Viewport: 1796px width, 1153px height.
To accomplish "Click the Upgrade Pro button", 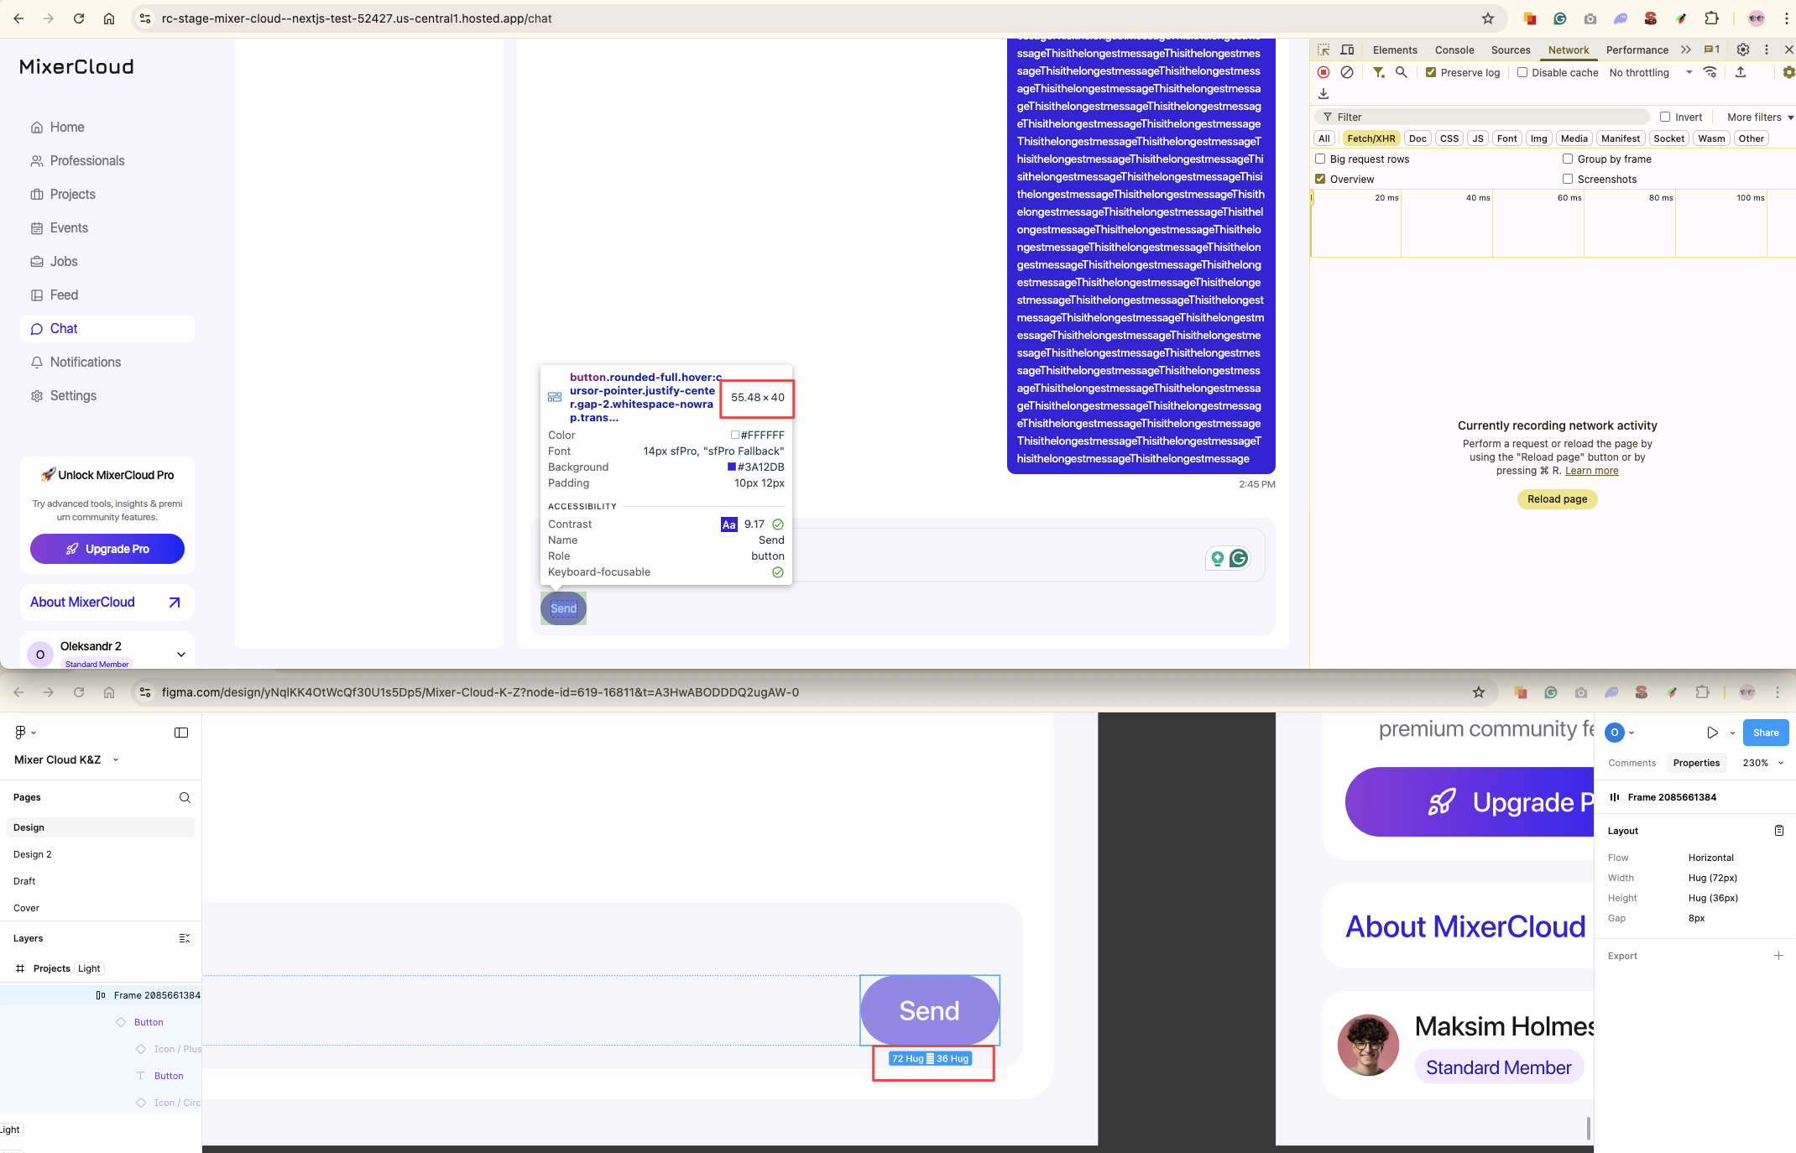I will (x=107, y=549).
